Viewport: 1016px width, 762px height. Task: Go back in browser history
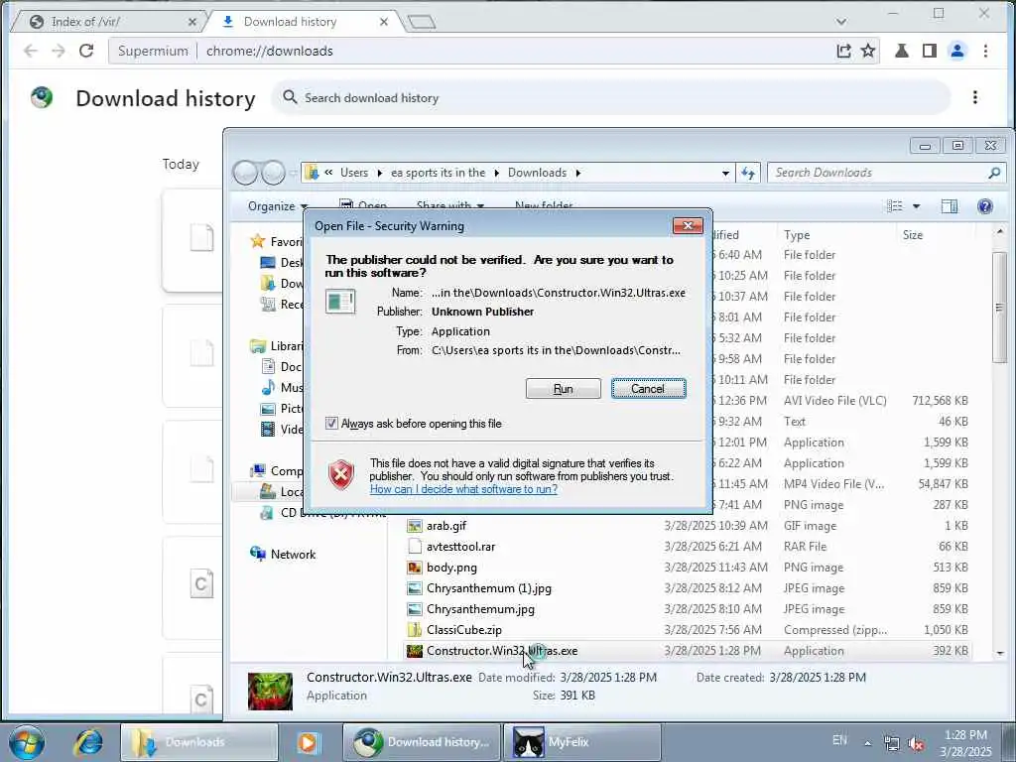point(31,51)
